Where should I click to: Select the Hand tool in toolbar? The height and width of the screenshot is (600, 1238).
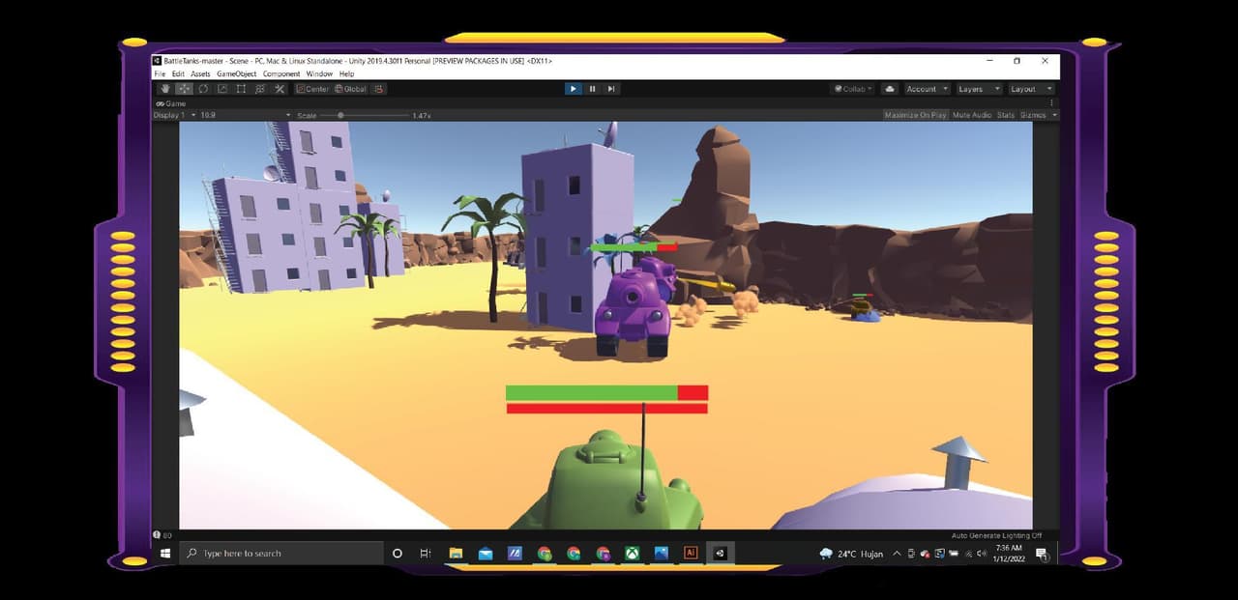click(x=164, y=89)
